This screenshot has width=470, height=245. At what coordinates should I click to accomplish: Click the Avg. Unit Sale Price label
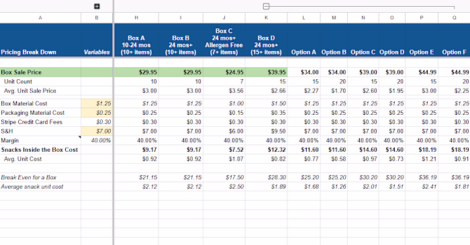coord(30,91)
